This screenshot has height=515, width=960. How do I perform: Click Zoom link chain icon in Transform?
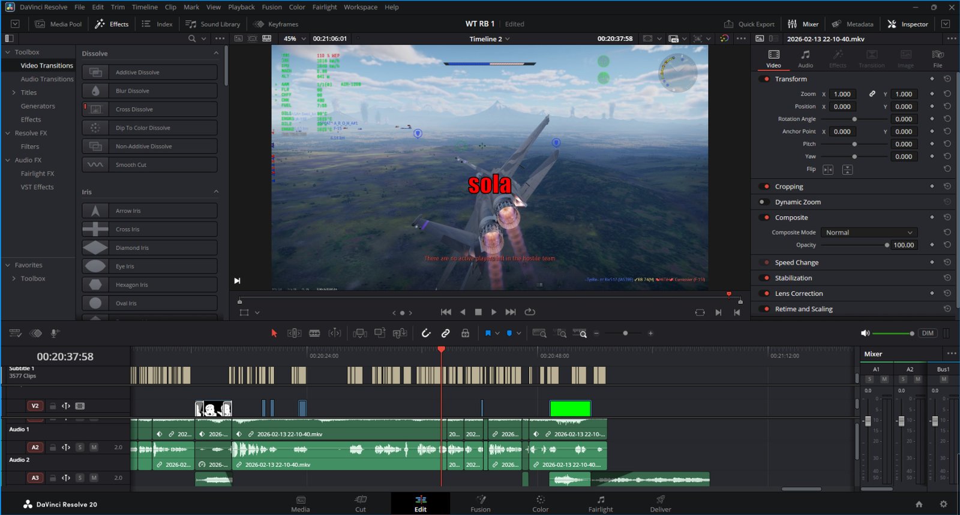point(872,94)
